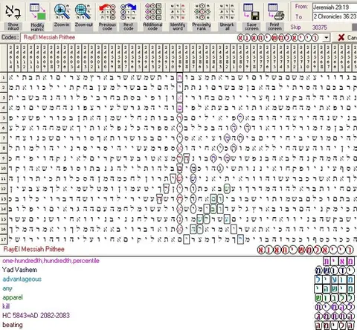Screen dimensions: 357x330
Task: Select the Identify word tool
Action: pyautogui.click(x=178, y=12)
